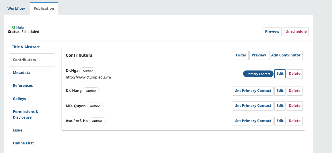Click Add Contributor button

click(x=286, y=55)
